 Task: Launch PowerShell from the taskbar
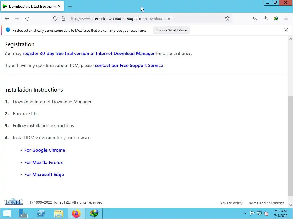(41, 213)
